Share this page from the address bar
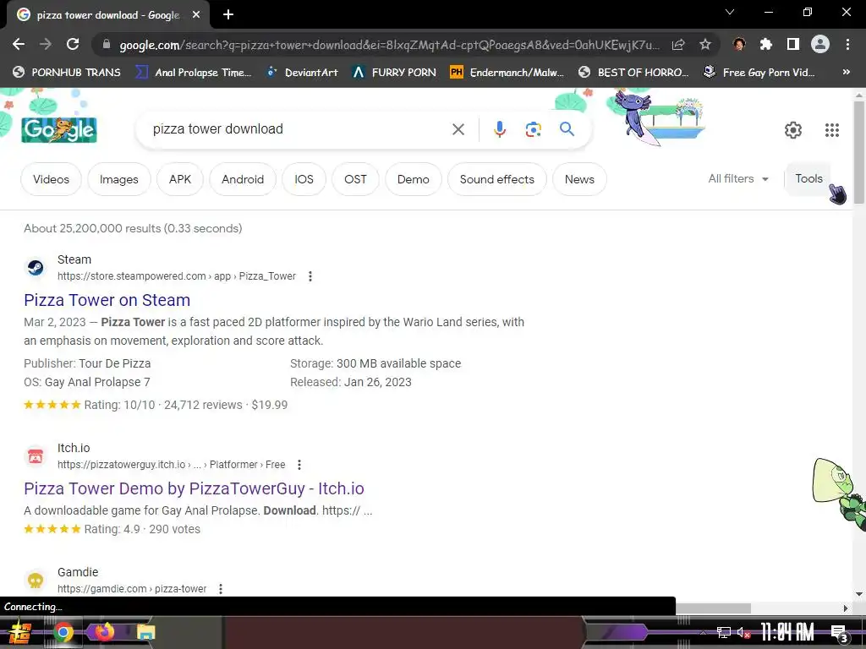 point(678,45)
